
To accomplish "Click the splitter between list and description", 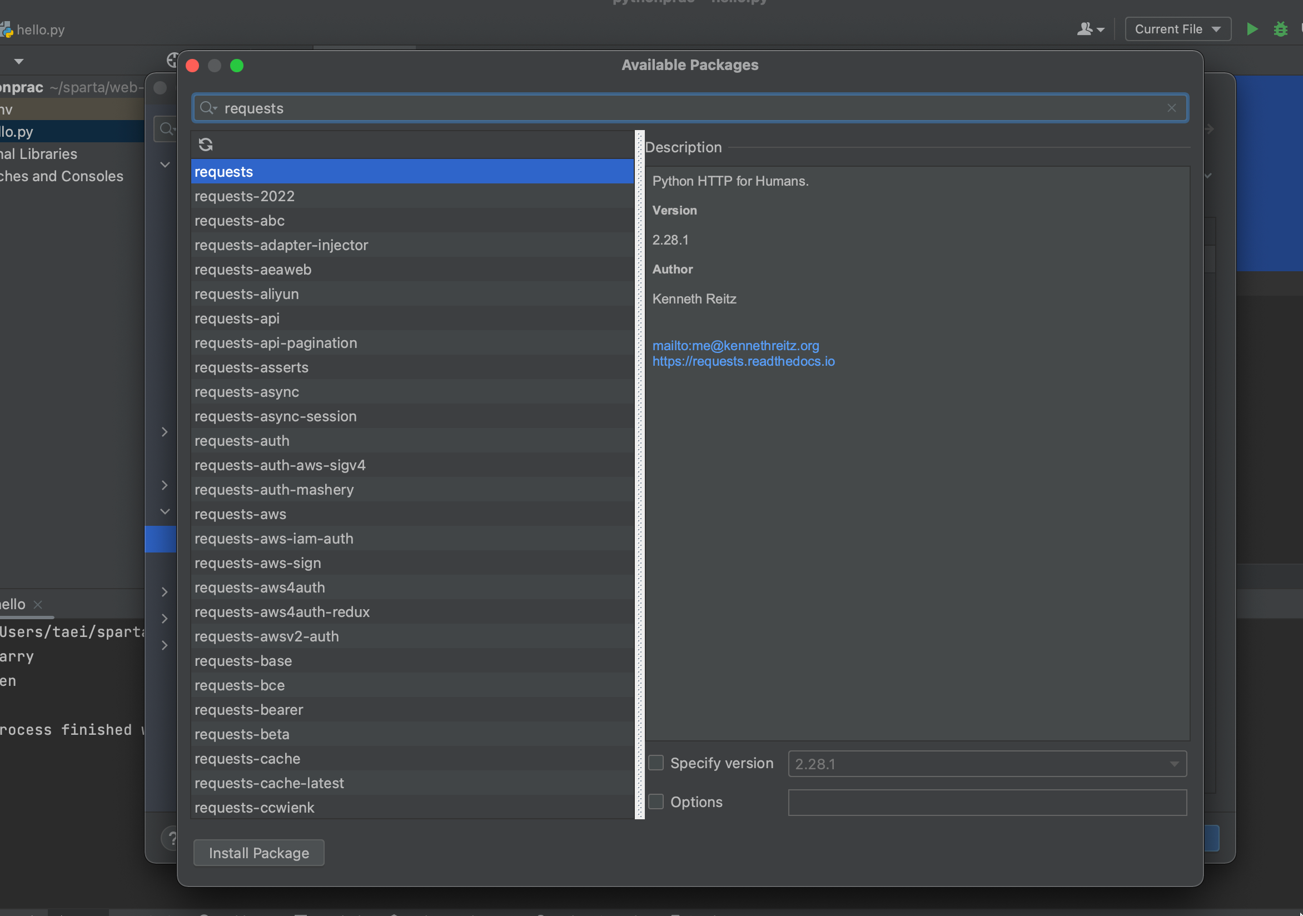I will click(640, 475).
